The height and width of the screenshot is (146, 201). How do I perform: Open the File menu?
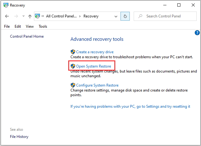(x=7, y=26)
